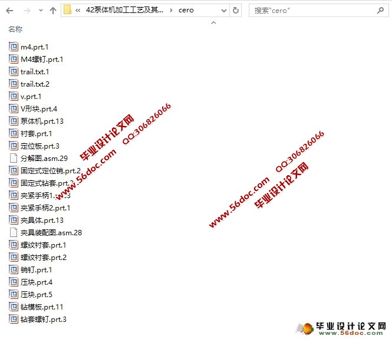
Task: Click the Back navigation arrow
Action: [x=9, y=11]
